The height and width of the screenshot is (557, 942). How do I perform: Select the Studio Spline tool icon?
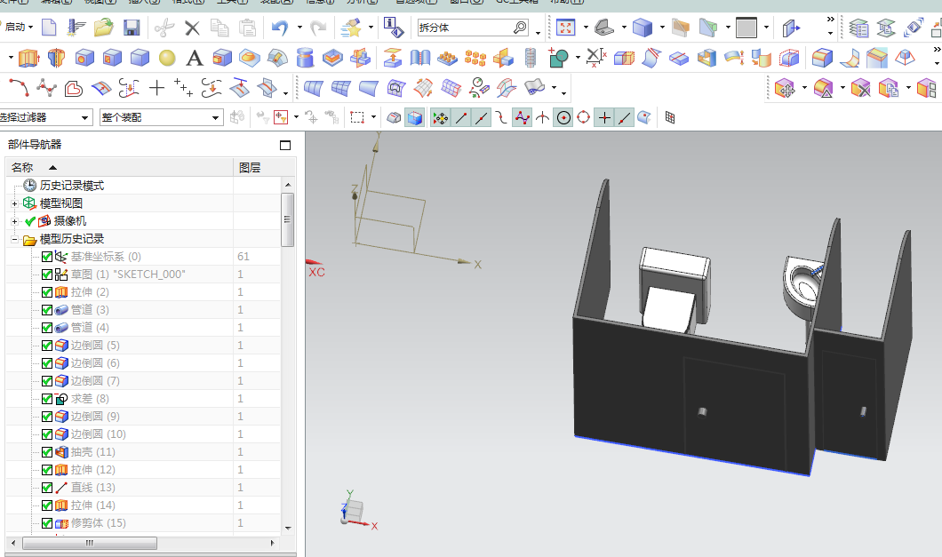click(x=46, y=88)
